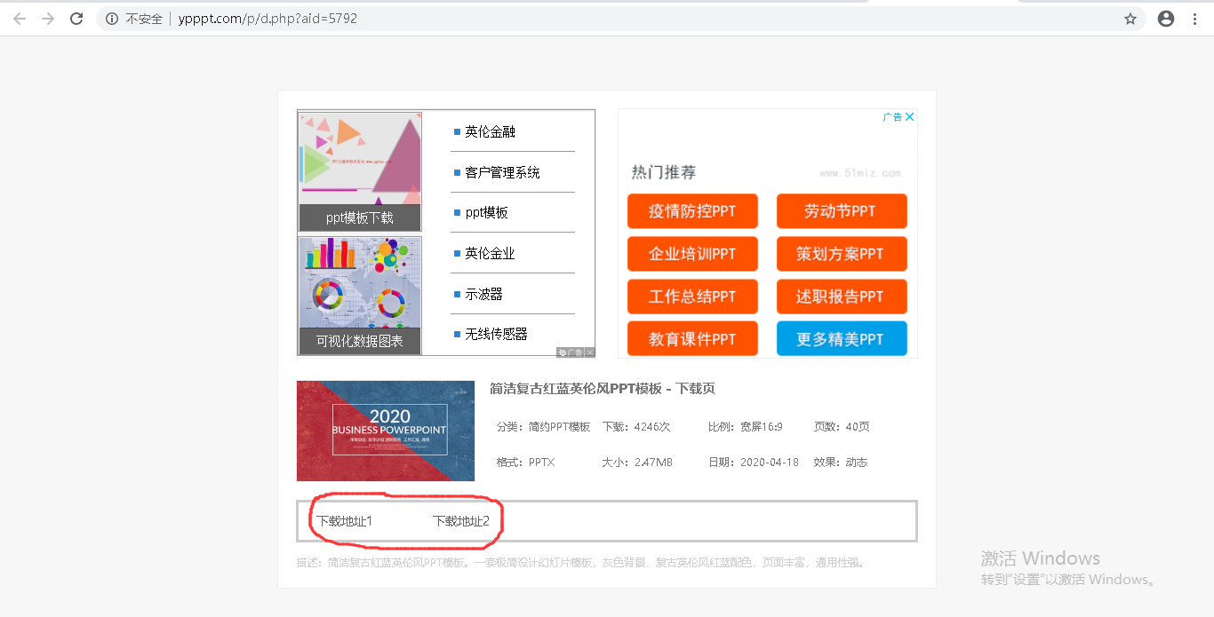Click the 广告 badge under the left ad
1214x617 pixels.
pos(571,352)
